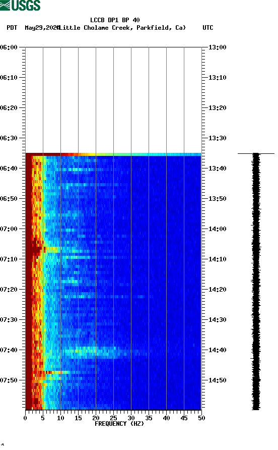Click the '5' frequency axis label

43,418
